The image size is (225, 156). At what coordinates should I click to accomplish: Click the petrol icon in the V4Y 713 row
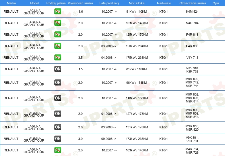(x=58, y=57)
